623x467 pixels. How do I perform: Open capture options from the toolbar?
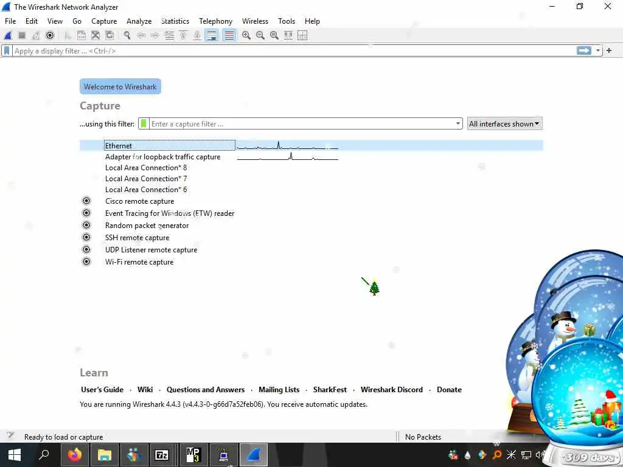pyautogui.click(x=50, y=35)
